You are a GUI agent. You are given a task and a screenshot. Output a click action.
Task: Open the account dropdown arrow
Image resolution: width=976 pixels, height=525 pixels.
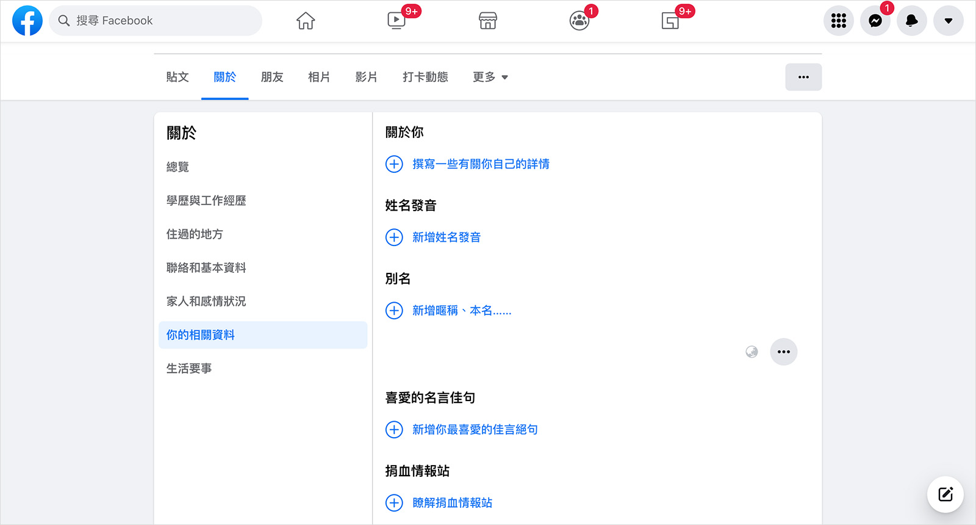pos(949,21)
